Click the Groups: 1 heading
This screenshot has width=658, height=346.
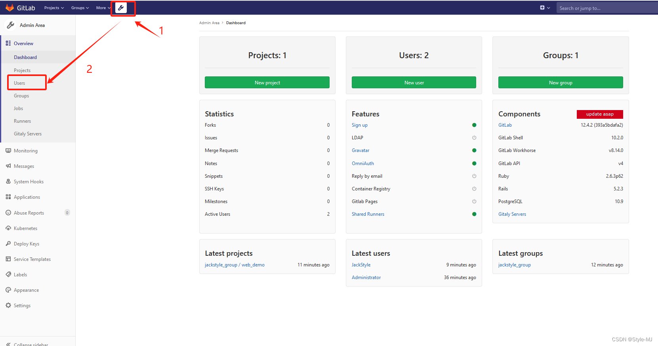click(561, 55)
